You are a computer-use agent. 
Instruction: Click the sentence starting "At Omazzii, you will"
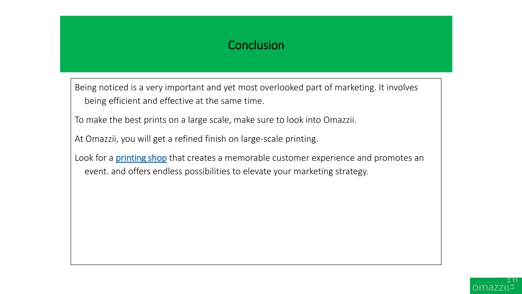coord(196,139)
